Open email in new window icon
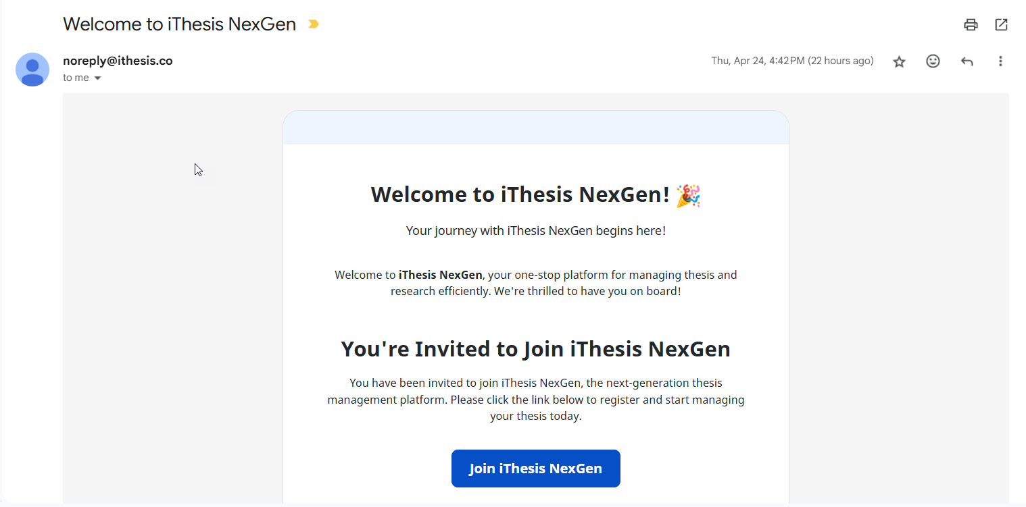 [x=1002, y=25]
